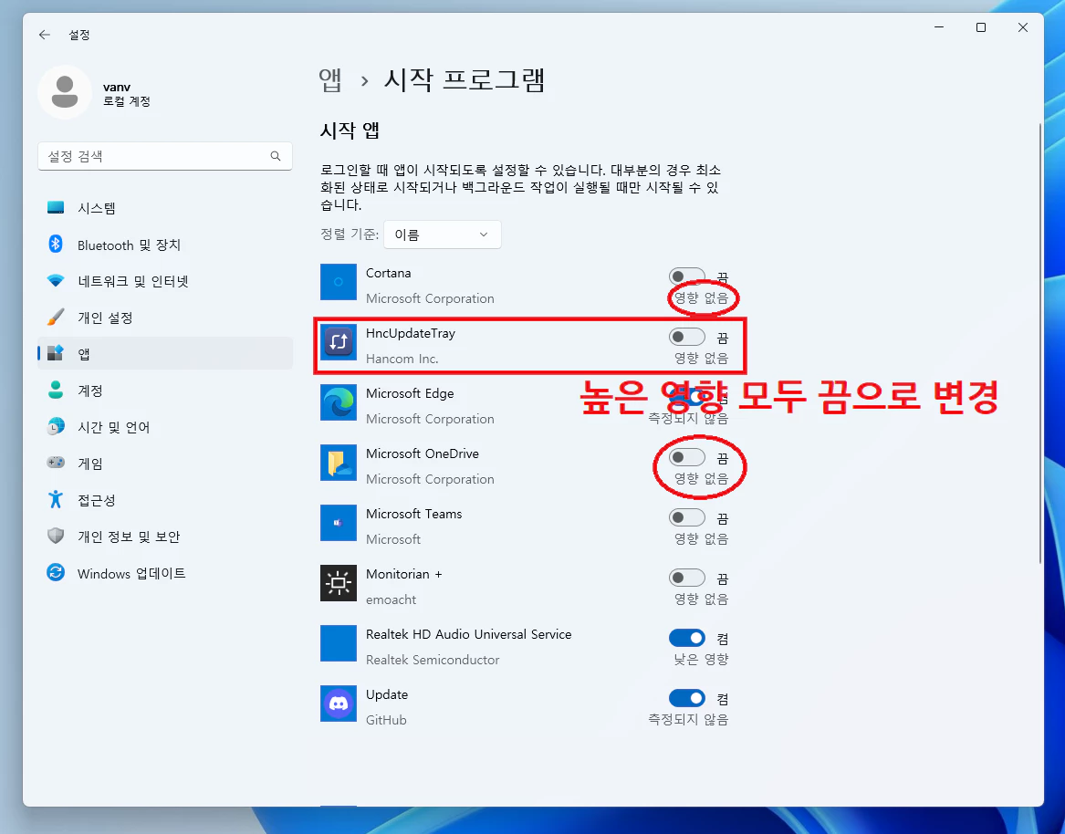This screenshot has height=834, width=1065.
Task: Open 게임 settings category
Action: point(165,464)
